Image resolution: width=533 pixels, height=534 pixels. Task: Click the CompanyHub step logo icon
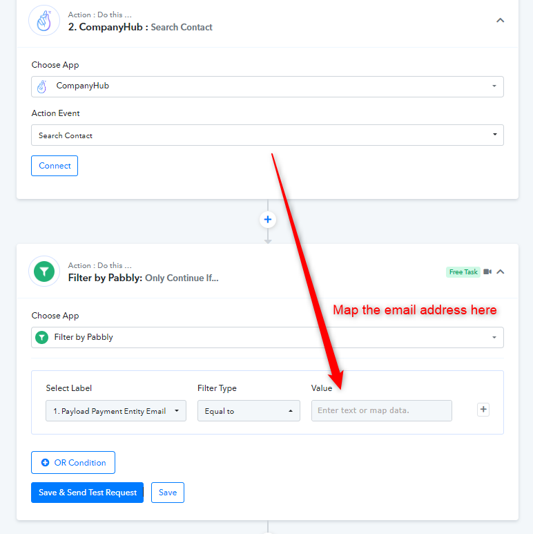tap(44, 21)
